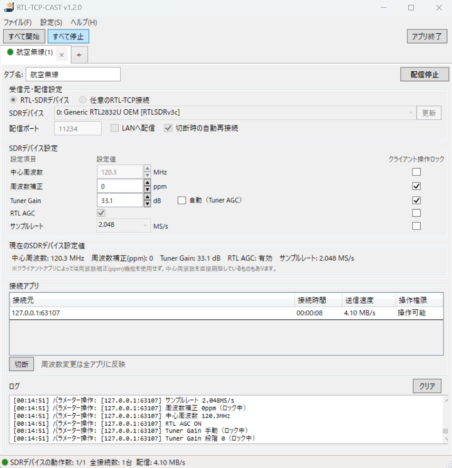Toggle client lock for 中心周波数
Viewport: 452px width, 468px height.
416,172
